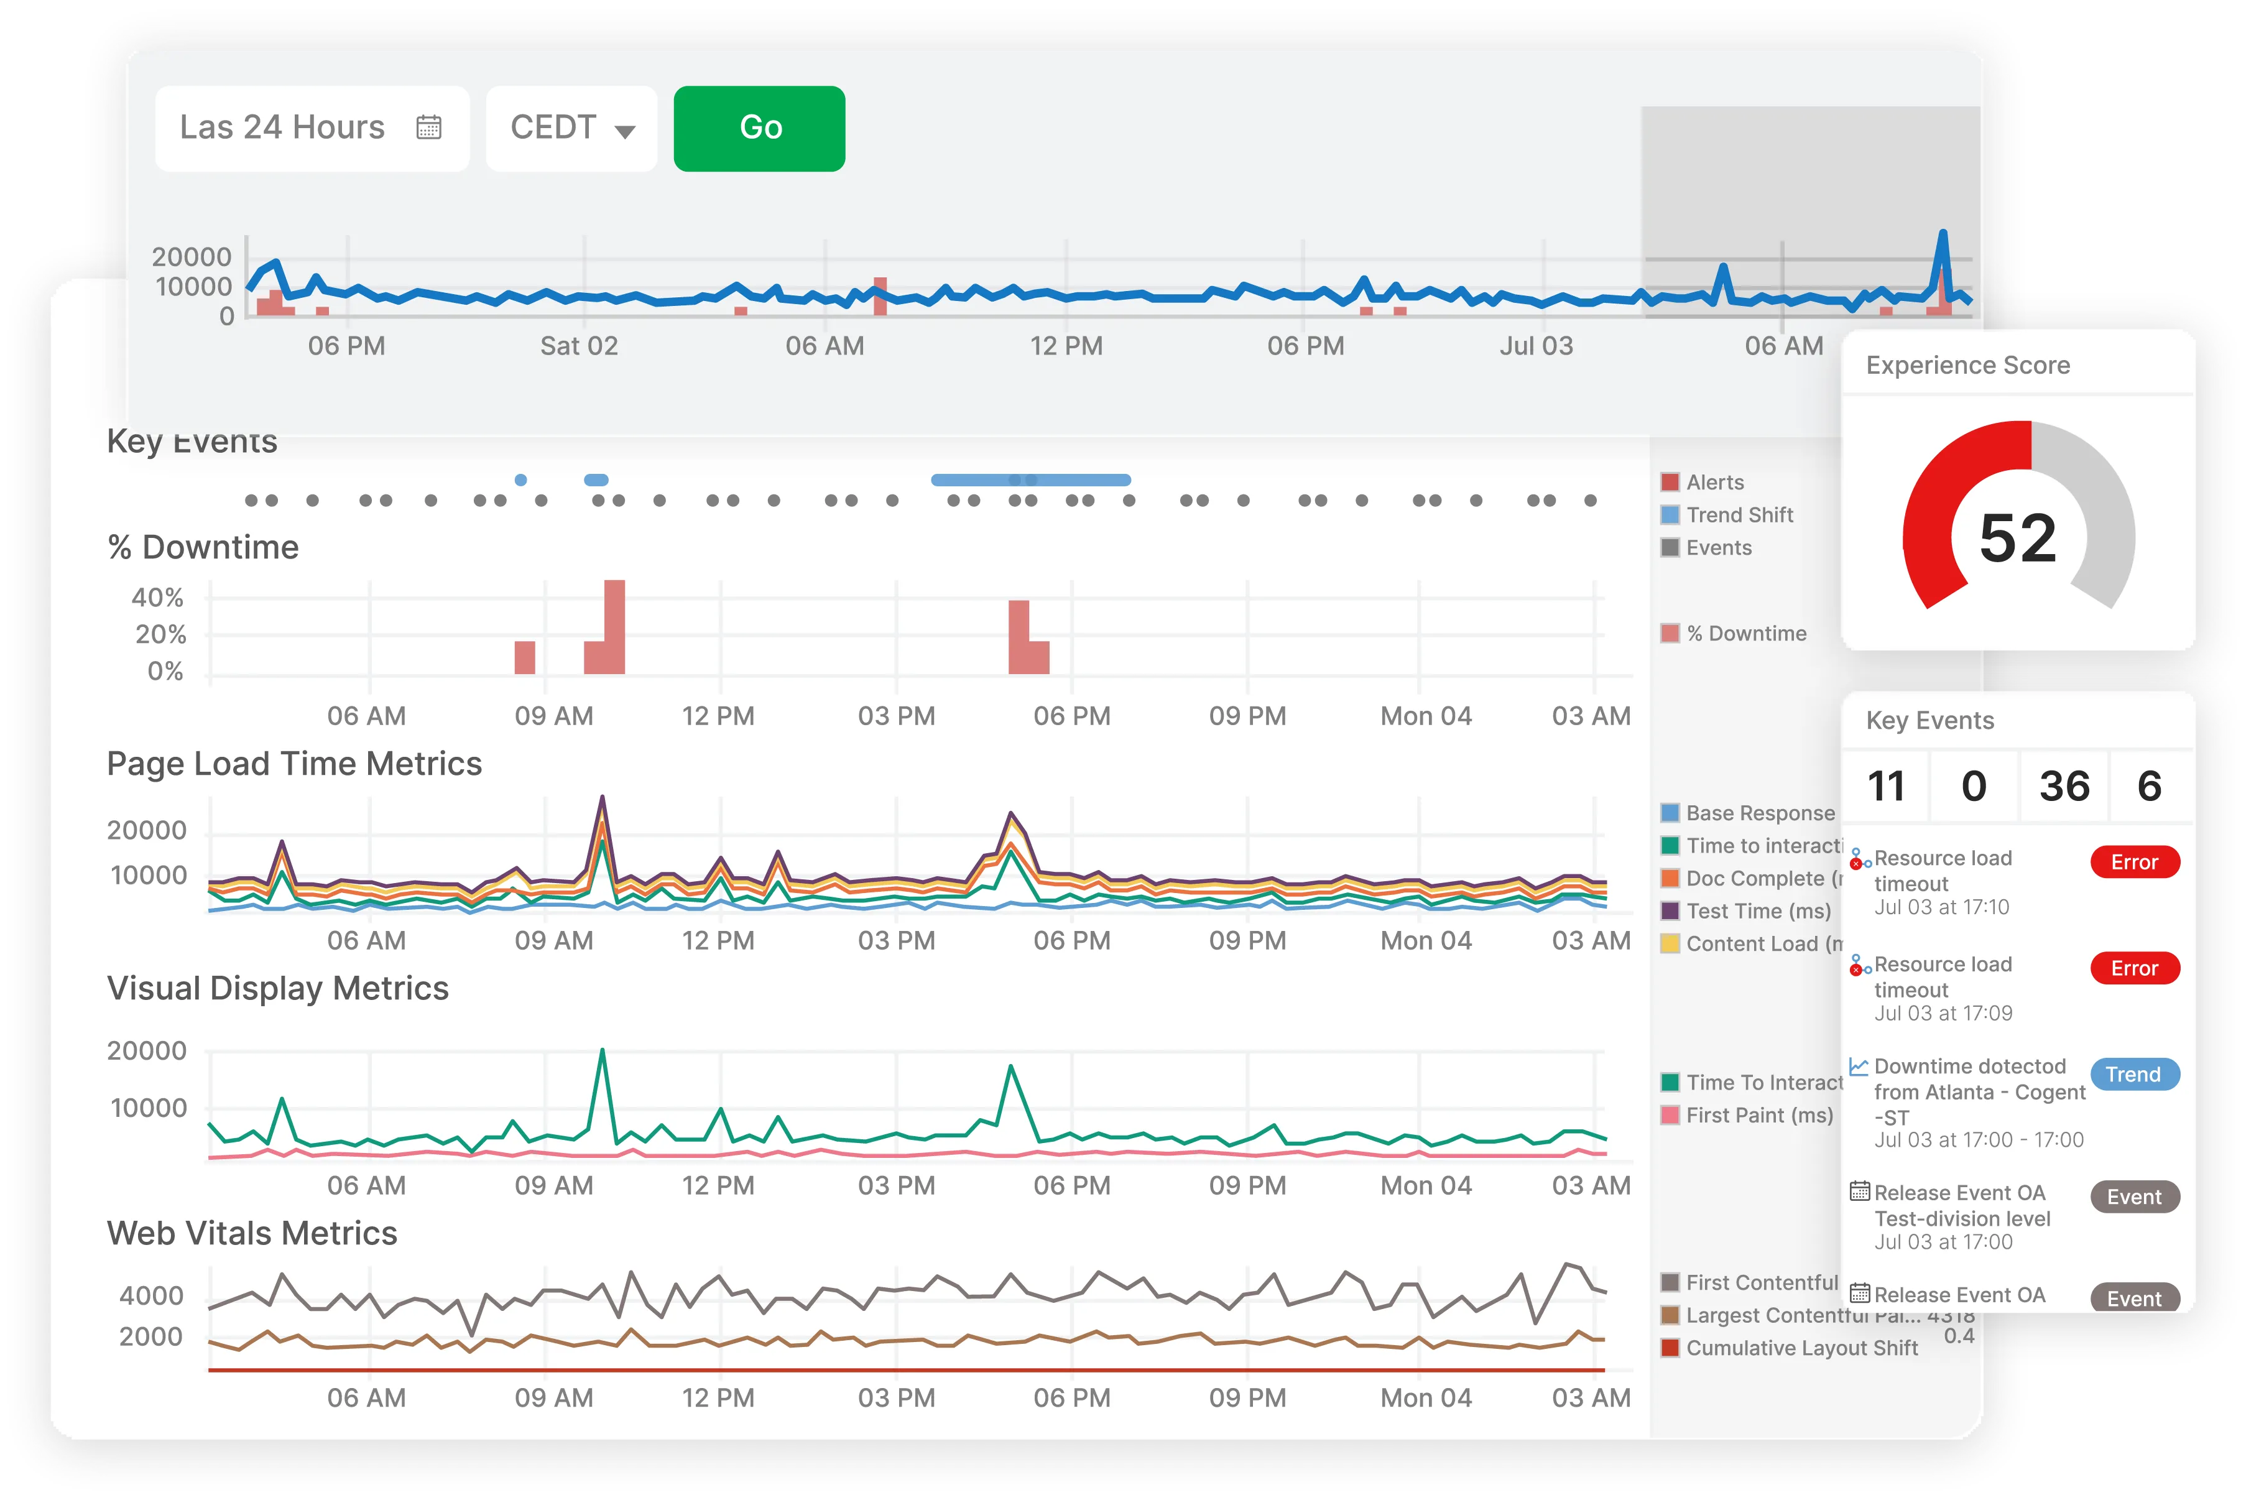Open the calendar icon in the date range picker

point(430,127)
